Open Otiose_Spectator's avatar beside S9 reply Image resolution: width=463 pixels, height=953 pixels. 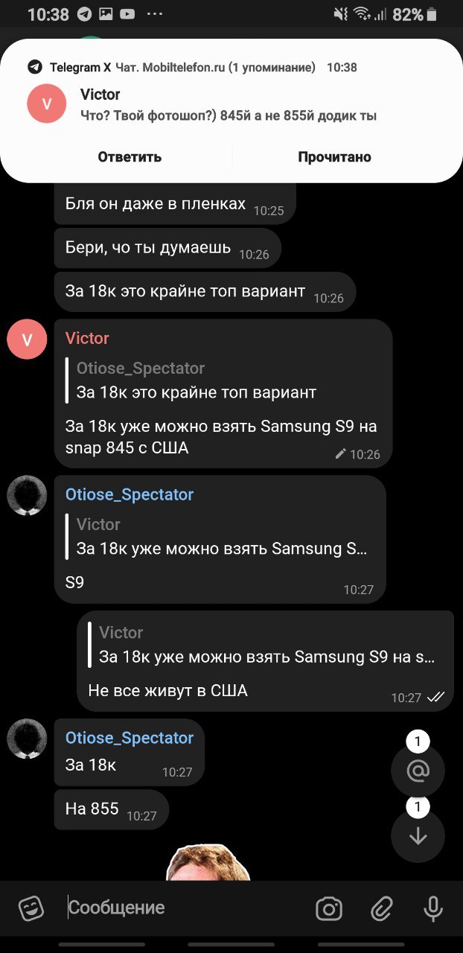click(x=27, y=496)
